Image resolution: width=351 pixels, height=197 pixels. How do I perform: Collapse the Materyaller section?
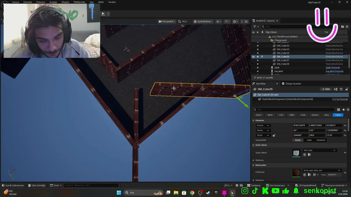(x=253, y=165)
